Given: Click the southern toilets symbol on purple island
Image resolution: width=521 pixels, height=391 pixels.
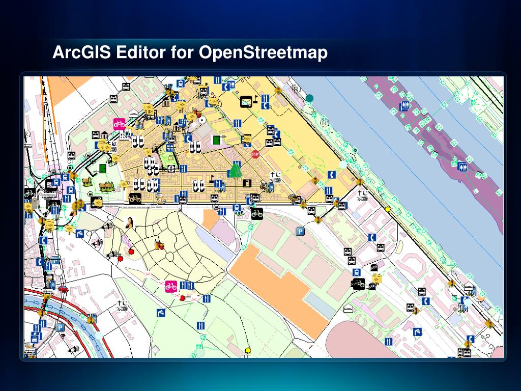Looking at the screenshot, I should click(462, 166).
